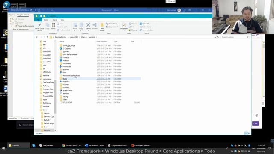Open the Move to dropdown
Image resolution: width=274 pixels, height=154 pixels.
[75, 27]
